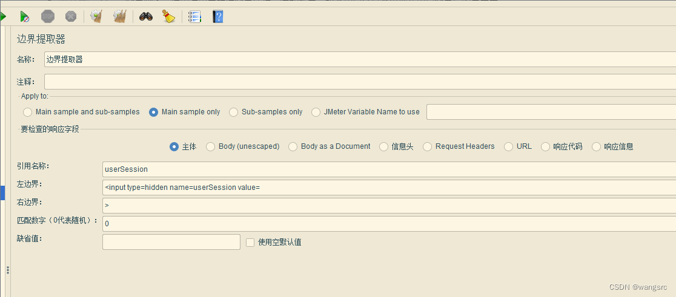The image size is (676, 297).
Task: Click the 边界提取器 panel title text
Action: pos(41,39)
